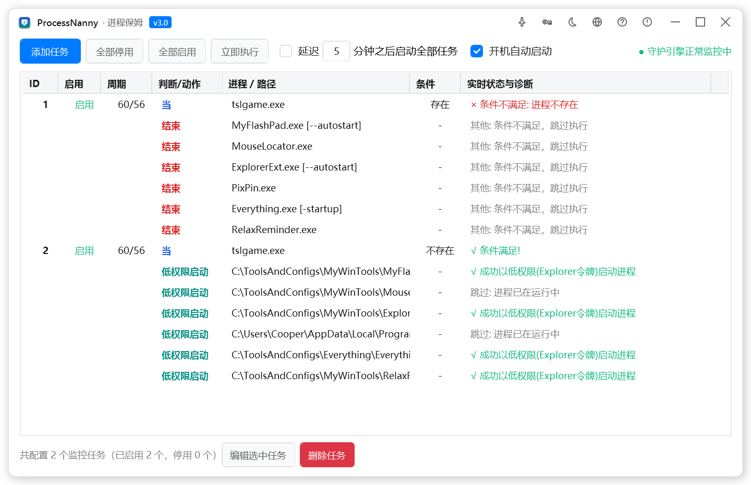Select the MouseLocator.exe row
Viewport: 751px width, 485px height.
pos(375,147)
